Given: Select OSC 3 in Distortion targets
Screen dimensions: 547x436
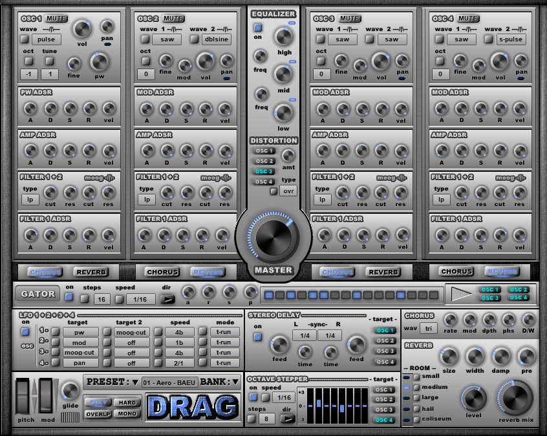Looking at the screenshot, I should (x=264, y=171).
